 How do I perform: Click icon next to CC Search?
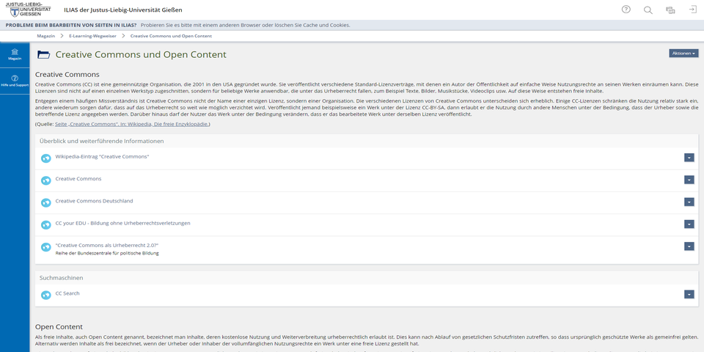(45, 295)
